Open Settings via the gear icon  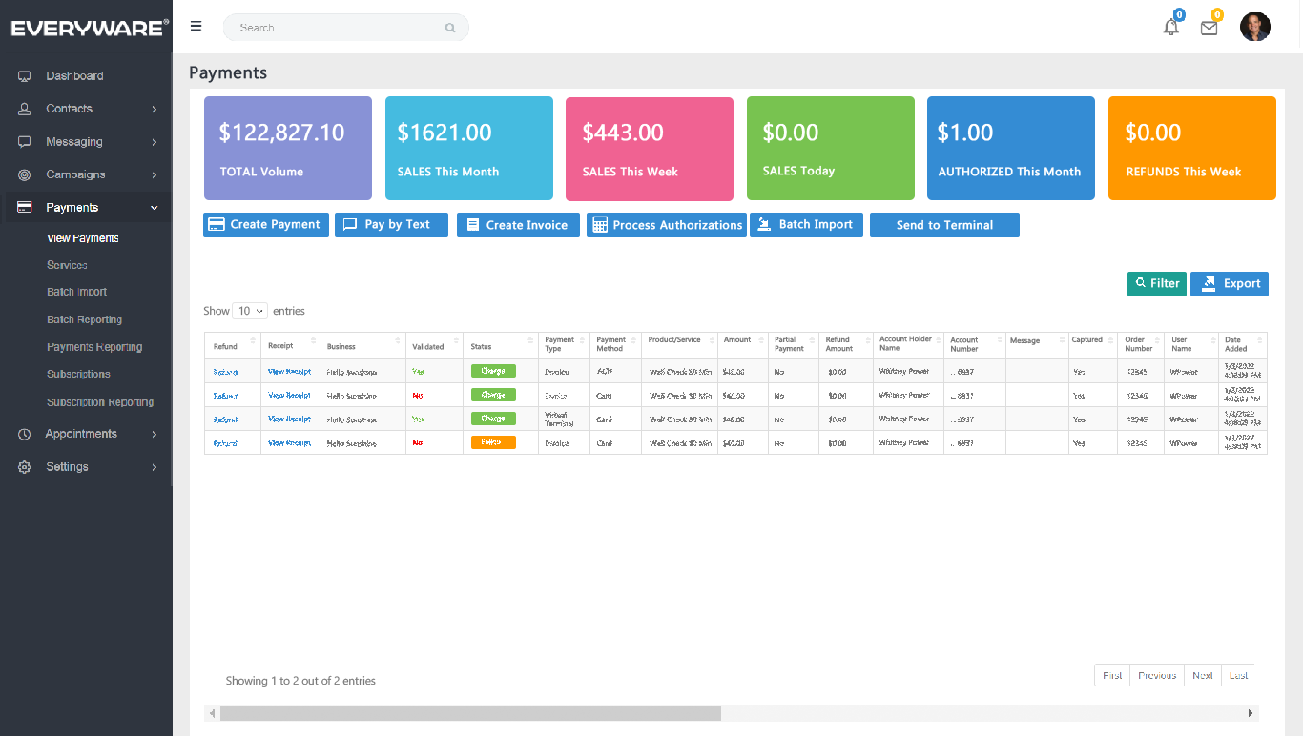pyautogui.click(x=23, y=466)
